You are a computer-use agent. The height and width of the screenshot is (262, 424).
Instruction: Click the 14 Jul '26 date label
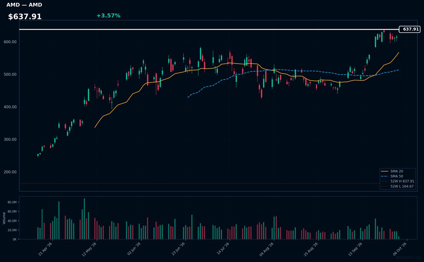(223, 248)
